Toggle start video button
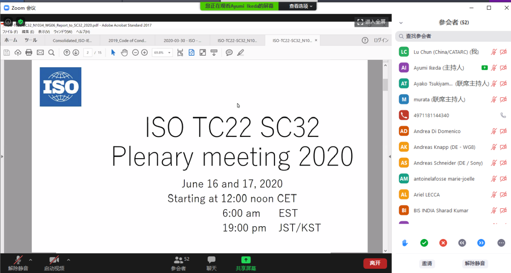The image size is (511, 273). click(54, 263)
